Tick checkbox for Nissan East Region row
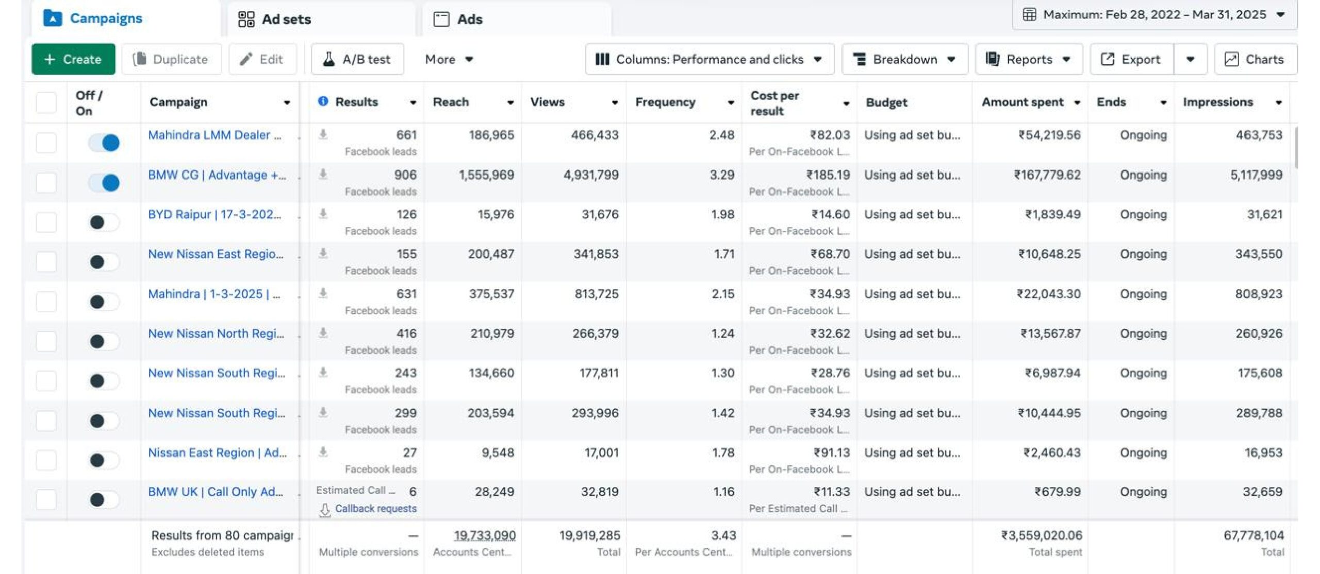 (46, 460)
